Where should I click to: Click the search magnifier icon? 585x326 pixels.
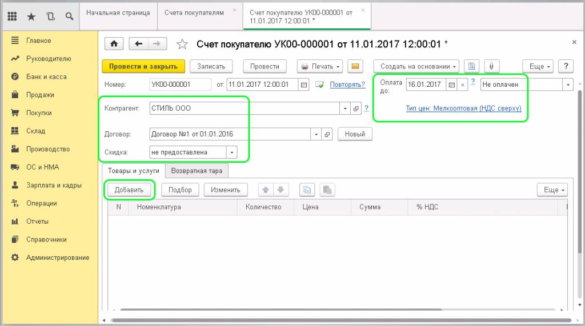pyautogui.click(x=69, y=16)
